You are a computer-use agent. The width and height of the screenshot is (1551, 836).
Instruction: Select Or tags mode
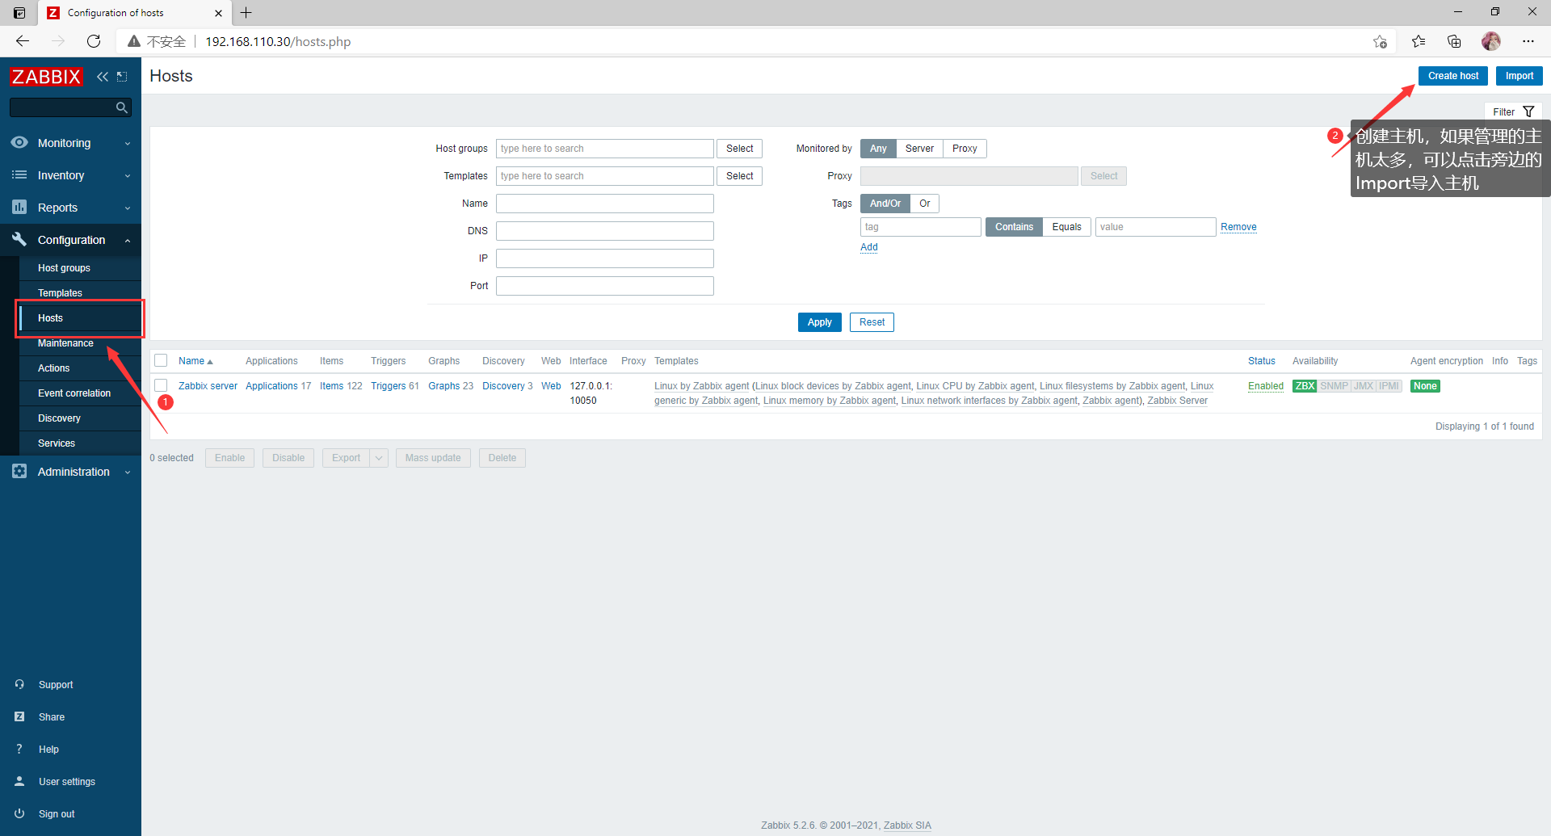pyautogui.click(x=925, y=204)
